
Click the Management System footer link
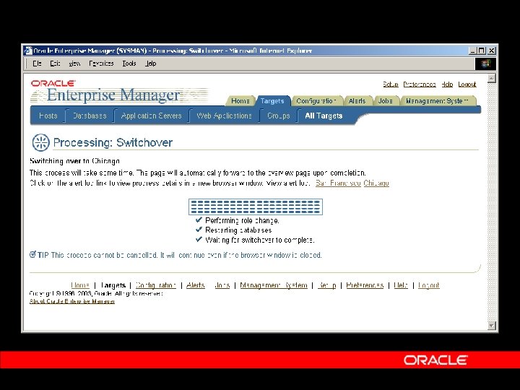click(x=274, y=285)
